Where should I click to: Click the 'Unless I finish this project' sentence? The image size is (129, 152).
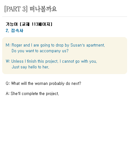click(x=54, y=61)
